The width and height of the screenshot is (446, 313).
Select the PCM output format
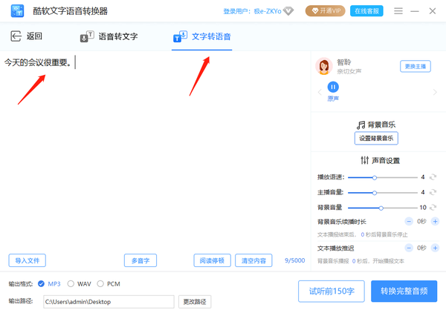point(100,284)
